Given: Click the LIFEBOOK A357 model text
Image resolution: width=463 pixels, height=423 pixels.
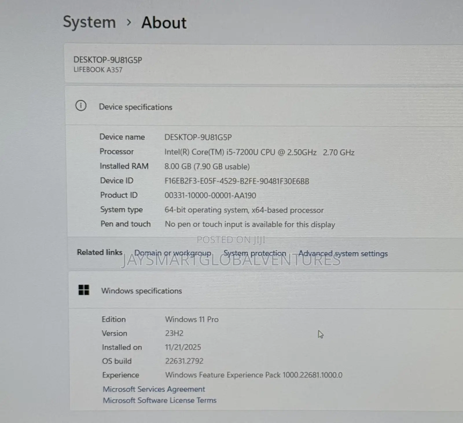Looking at the screenshot, I should click(x=98, y=70).
